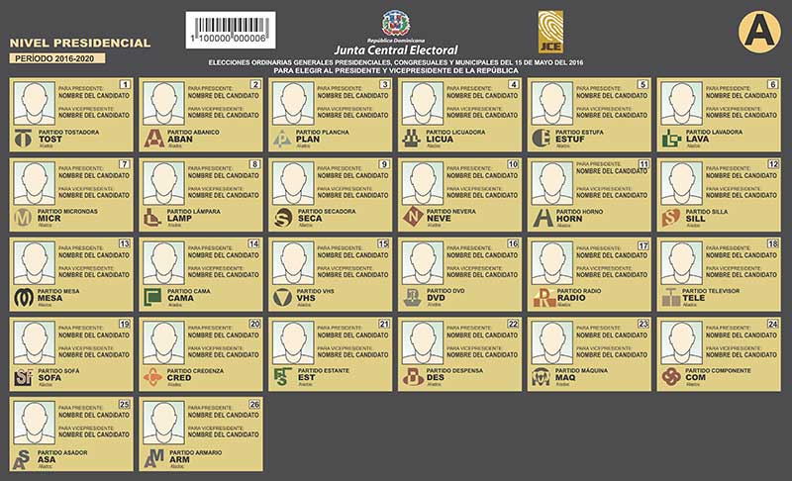Screen dimensions: 792x481
Task: Click the Dominican Republic coat of arms
Action: 395,24
